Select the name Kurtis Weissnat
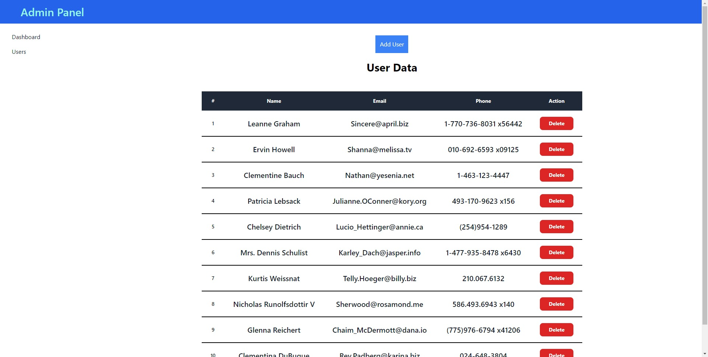This screenshot has height=357, width=708. tap(274, 279)
